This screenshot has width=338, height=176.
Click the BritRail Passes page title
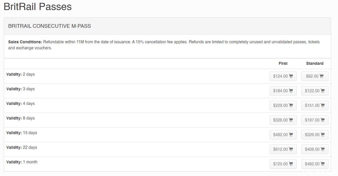point(38,7)
